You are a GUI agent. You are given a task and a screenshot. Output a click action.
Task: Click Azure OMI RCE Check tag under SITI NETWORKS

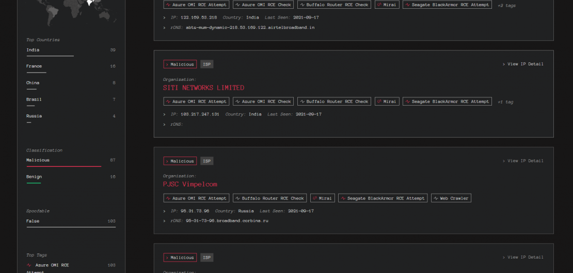[263, 101]
